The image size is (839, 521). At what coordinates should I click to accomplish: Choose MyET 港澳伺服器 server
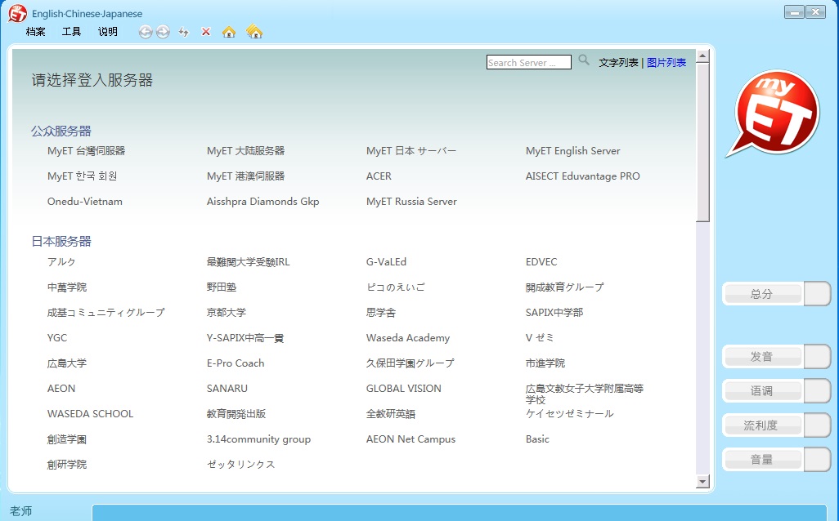pyautogui.click(x=245, y=176)
